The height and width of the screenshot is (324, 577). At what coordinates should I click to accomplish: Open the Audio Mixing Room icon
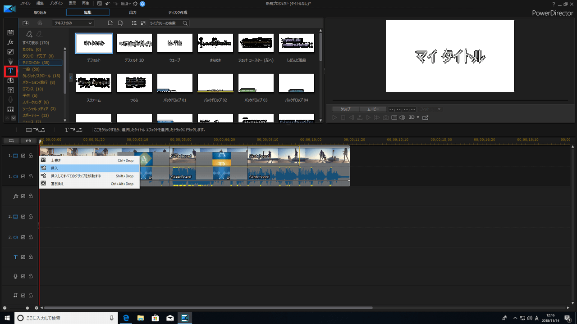pos(10,90)
